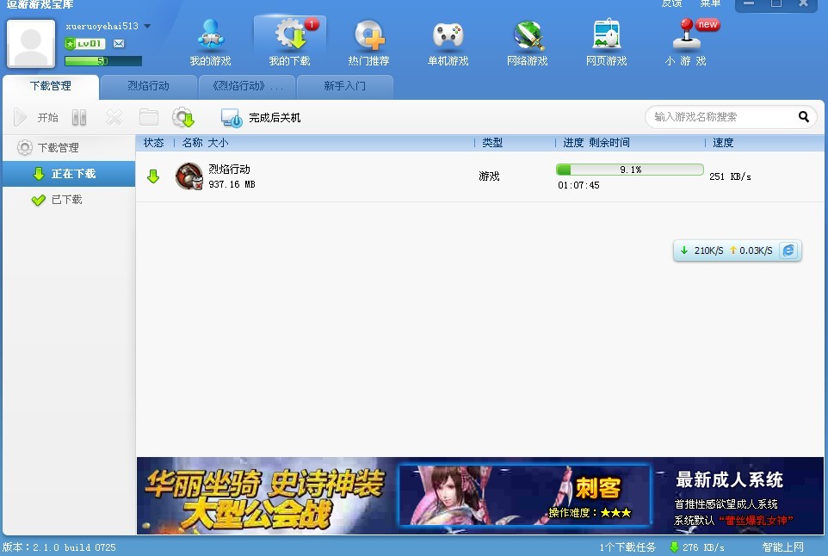The image size is (828, 556).
Task: Open 热门推荐 recommendations
Action: [368, 43]
